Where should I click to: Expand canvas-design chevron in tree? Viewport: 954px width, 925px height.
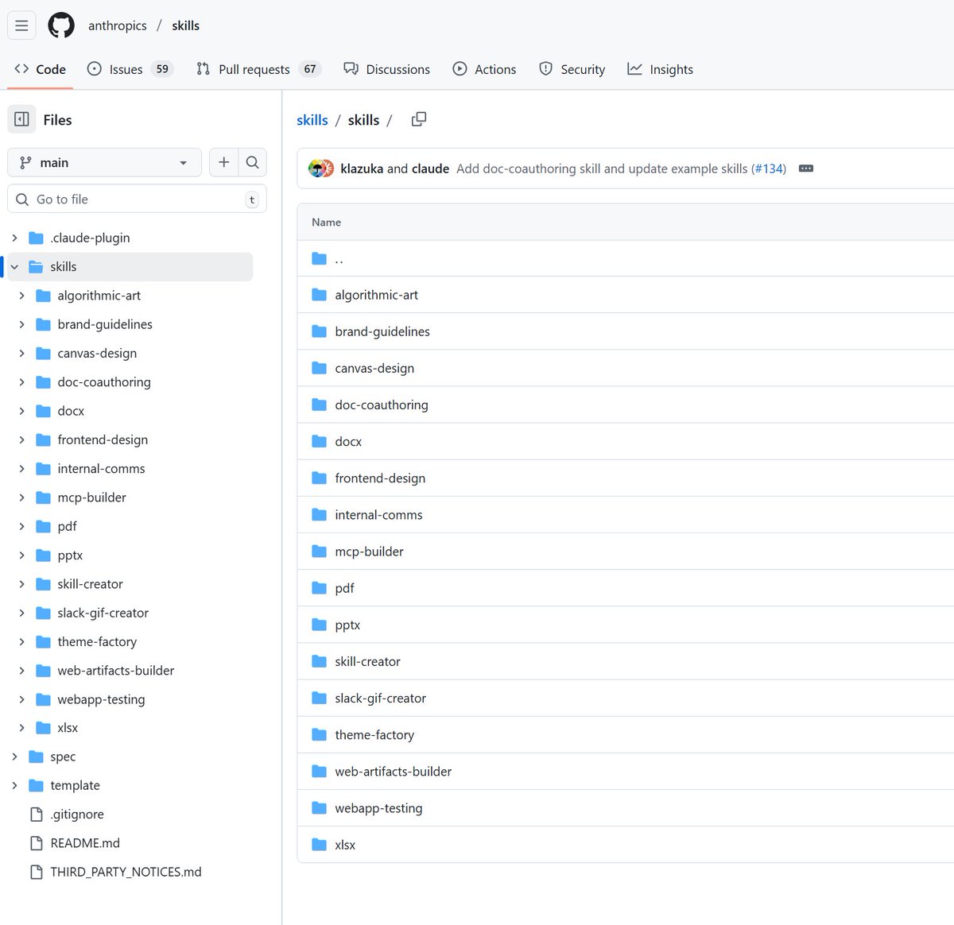click(x=21, y=353)
